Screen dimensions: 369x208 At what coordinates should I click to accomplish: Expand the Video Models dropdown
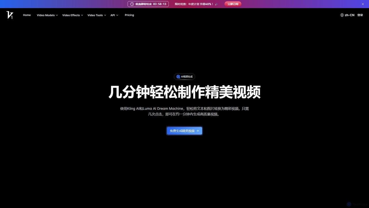47,15
